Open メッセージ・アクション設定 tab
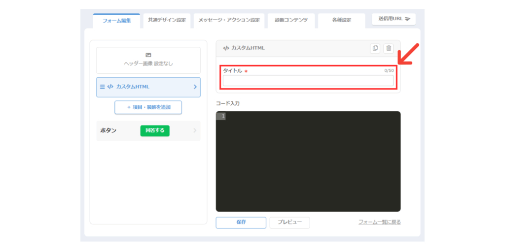This screenshot has height=251, width=505. click(229, 20)
